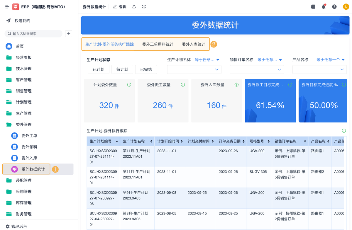Image resolution: width=352 pixels, height=230 pixels.
Task: Click the 编辑 edit button
Action: click(x=120, y=7)
